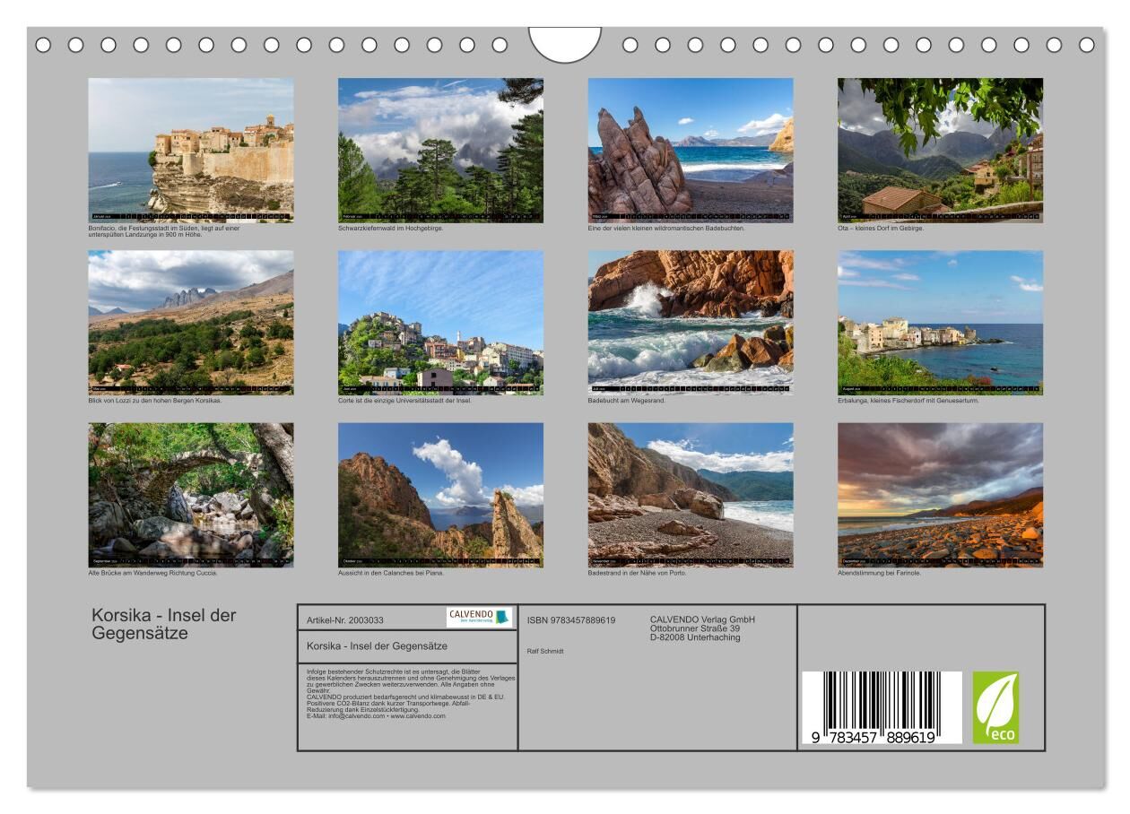This screenshot has height=814, width=1130.
Task: Open the wildromantic Badebuchten rock photo
Action: [690, 149]
